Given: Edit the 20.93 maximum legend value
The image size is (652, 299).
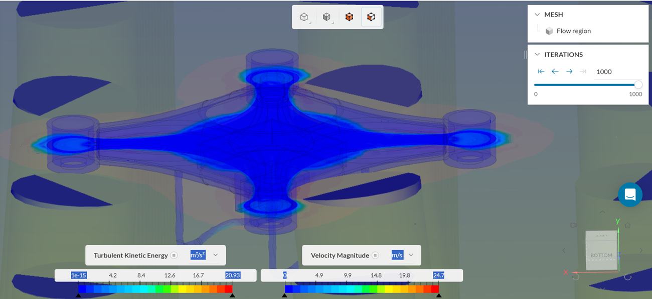Looking at the screenshot, I should click(232, 275).
